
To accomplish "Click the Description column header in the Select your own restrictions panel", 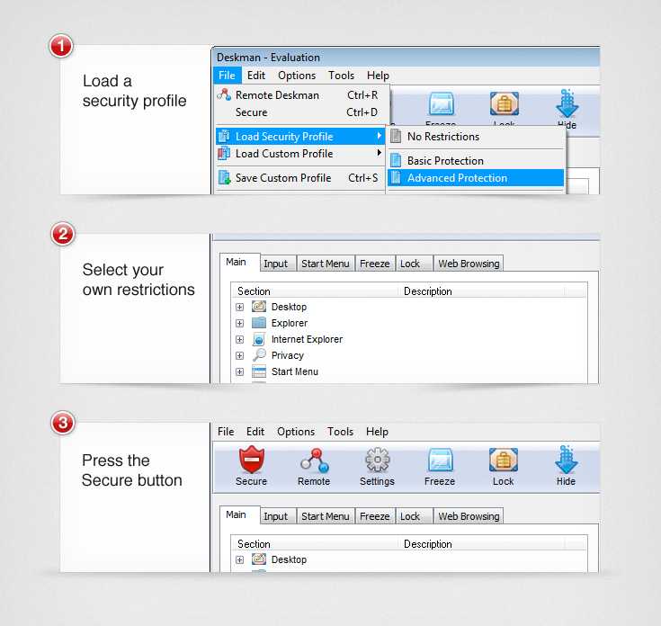I will [481, 291].
